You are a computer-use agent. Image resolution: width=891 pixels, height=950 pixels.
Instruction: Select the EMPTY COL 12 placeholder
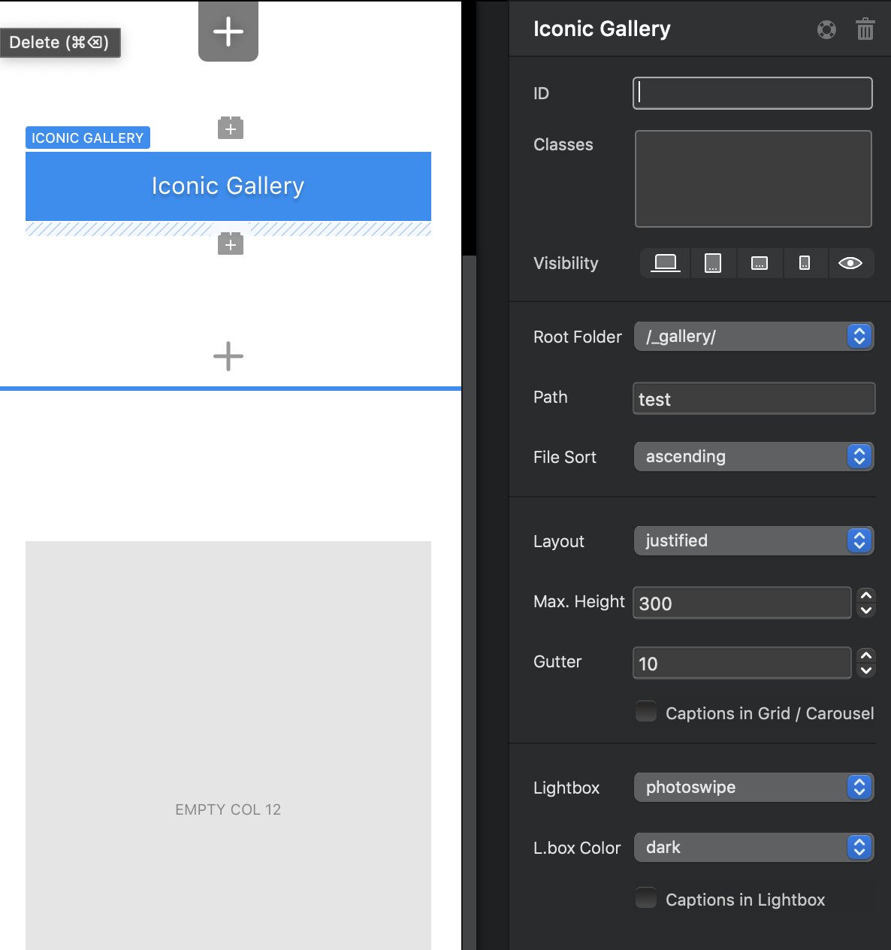tap(228, 746)
